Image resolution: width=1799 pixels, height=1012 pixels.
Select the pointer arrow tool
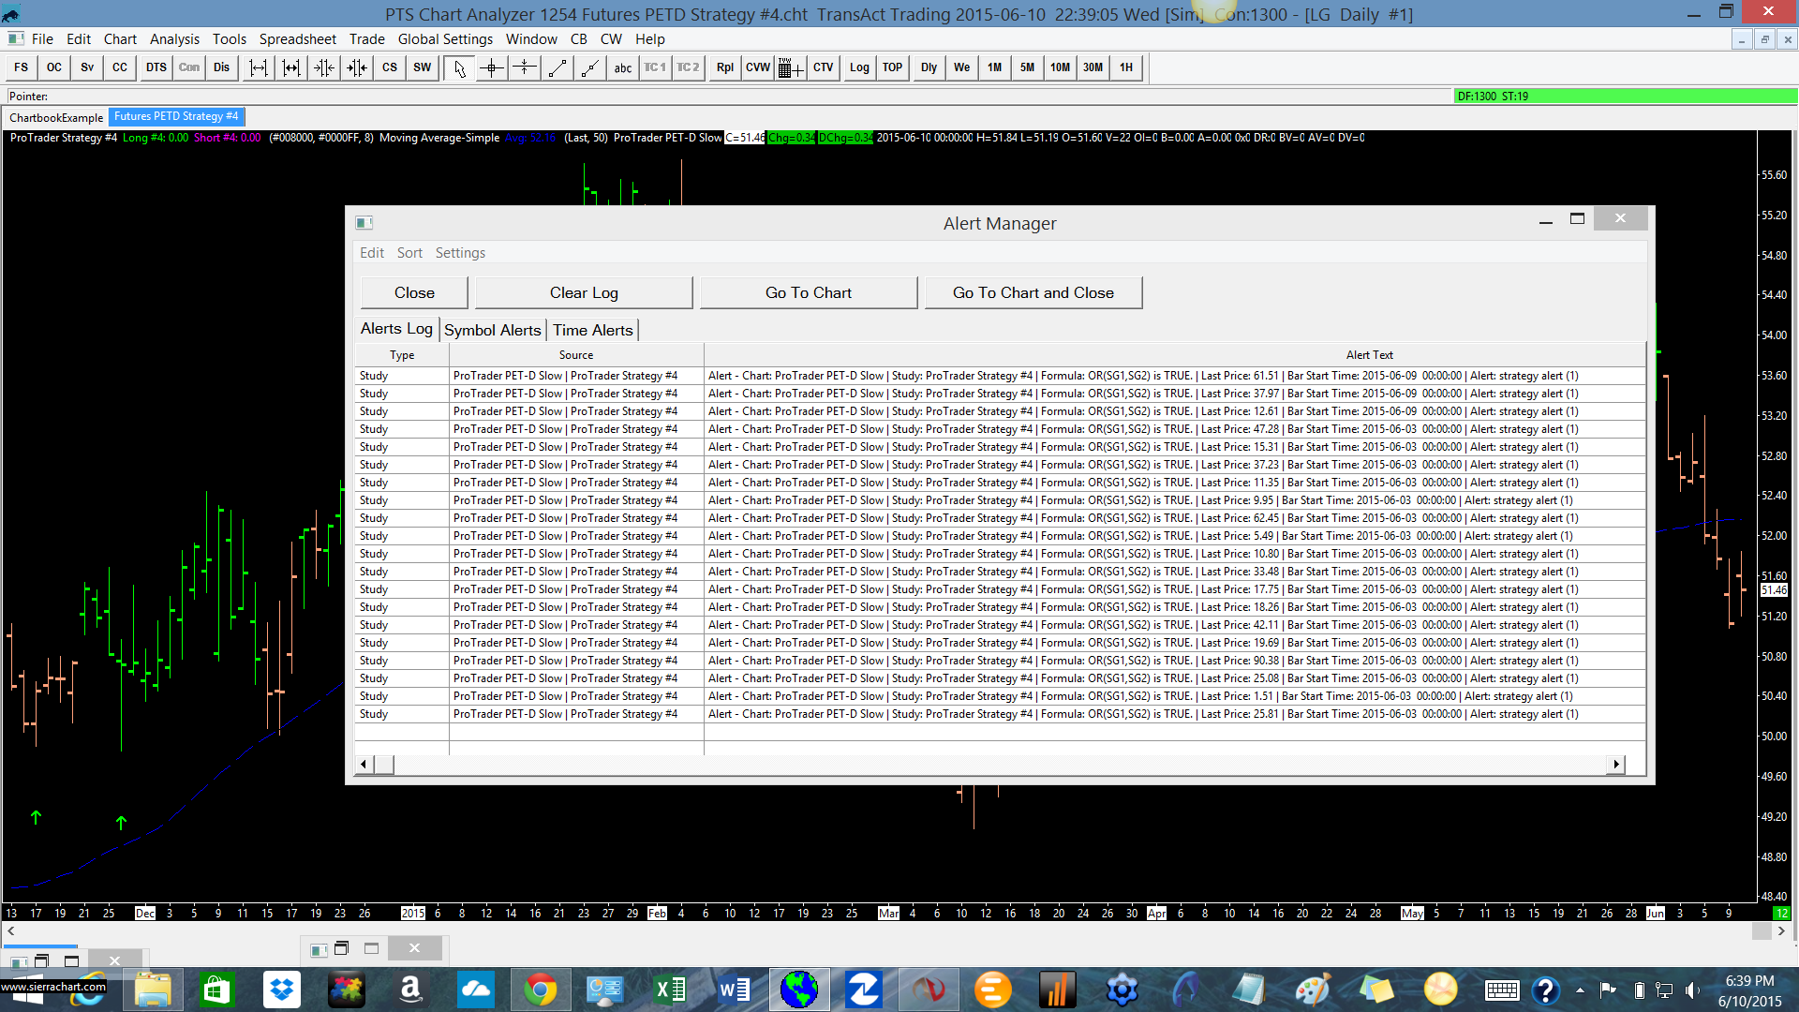pos(459,67)
